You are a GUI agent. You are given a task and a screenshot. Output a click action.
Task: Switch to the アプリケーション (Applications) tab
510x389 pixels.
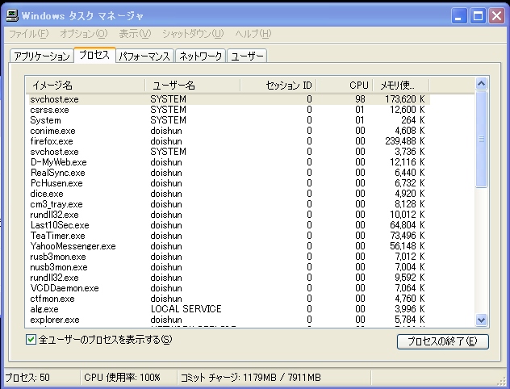(x=40, y=56)
